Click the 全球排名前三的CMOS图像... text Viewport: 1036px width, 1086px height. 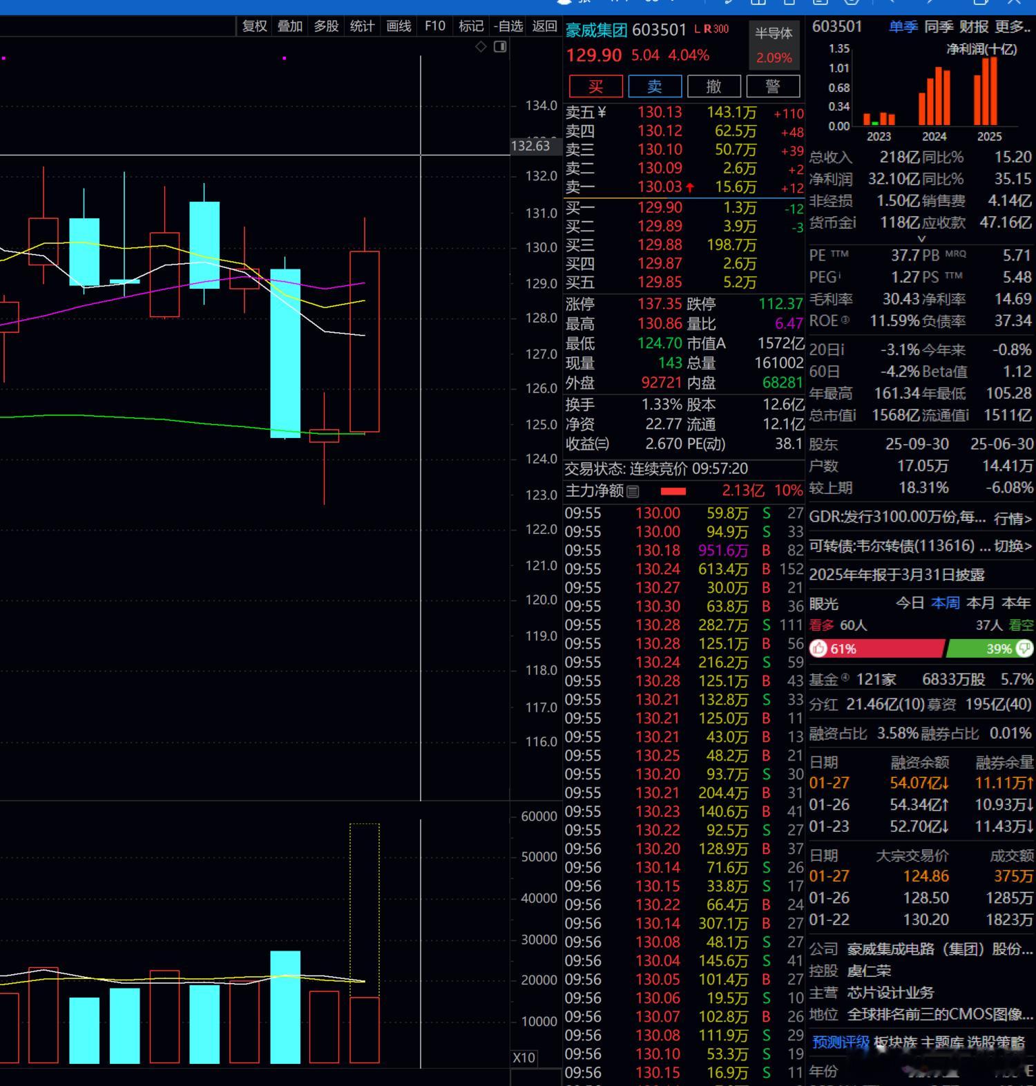[x=940, y=1014]
